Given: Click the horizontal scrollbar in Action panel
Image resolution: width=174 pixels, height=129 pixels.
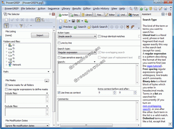Looking at the screenshot, I should (86, 125).
